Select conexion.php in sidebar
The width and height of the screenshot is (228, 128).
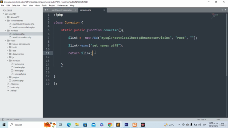(19, 34)
